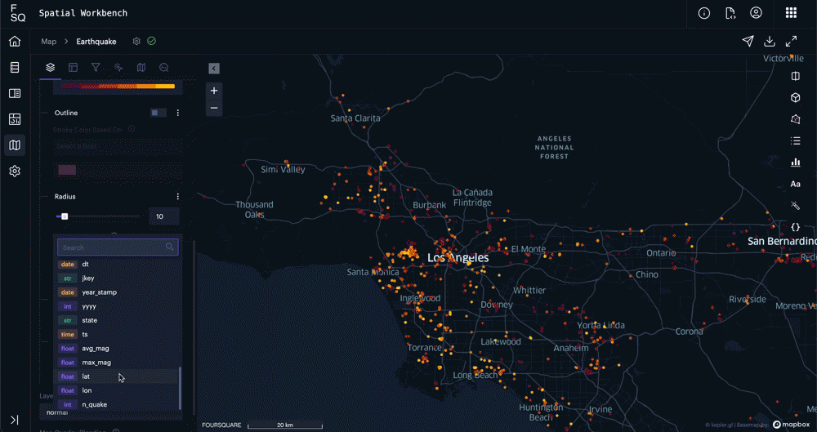The height and width of the screenshot is (432, 817).
Task: Switch to the Interactions cursor tab
Action: [x=118, y=67]
